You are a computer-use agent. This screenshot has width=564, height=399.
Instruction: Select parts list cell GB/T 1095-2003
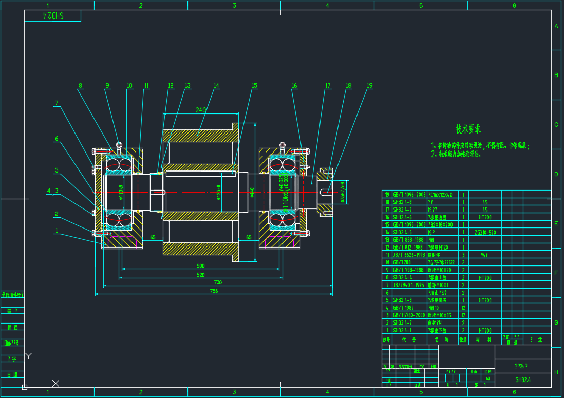coord(409,225)
